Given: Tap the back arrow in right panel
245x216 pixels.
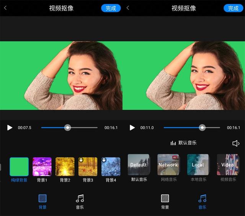Looking at the screenshot, I should point(128,8).
